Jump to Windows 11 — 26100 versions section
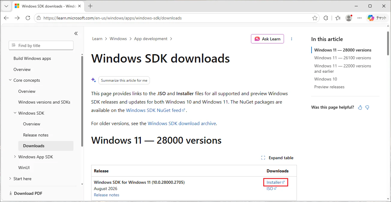The image size is (391, 202). [343, 58]
